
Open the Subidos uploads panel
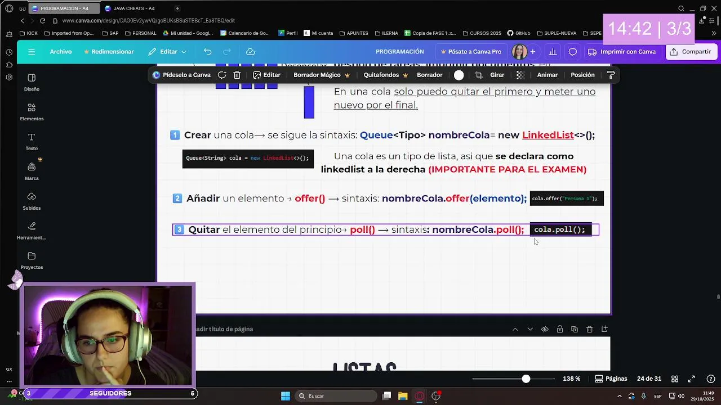[x=32, y=201]
